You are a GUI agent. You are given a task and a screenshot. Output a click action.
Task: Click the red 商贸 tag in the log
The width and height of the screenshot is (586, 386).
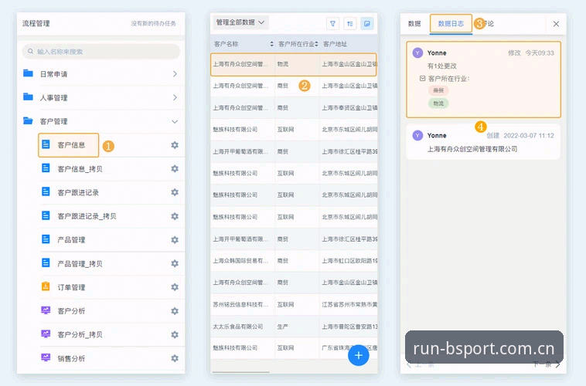[438, 90]
